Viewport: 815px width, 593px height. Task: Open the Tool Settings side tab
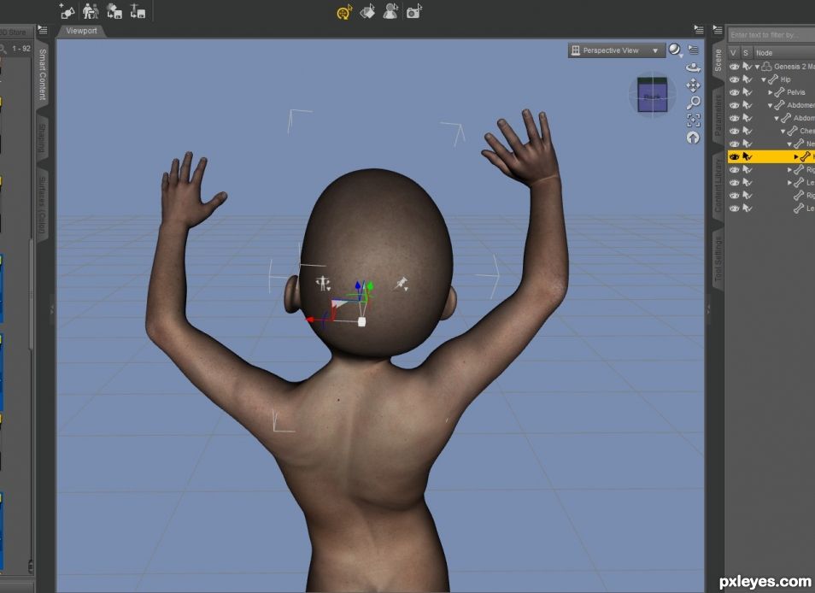pos(718,259)
